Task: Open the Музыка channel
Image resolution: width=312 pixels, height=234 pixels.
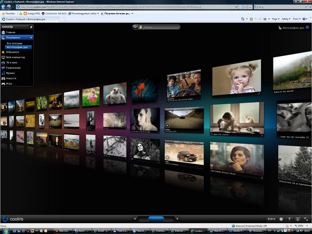Action: click(x=11, y=73)
